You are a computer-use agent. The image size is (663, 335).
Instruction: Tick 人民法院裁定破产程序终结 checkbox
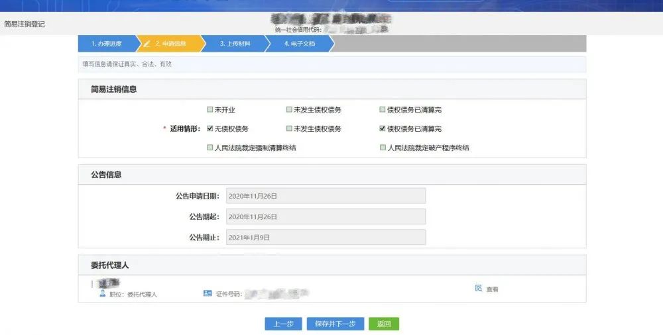click(383, 148)
